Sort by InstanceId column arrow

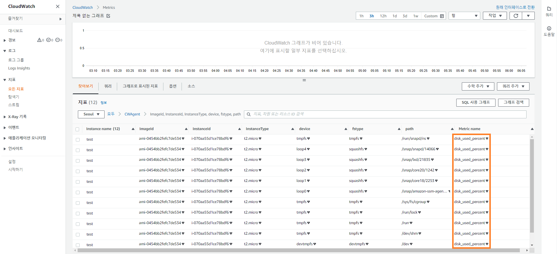[240, 129]
